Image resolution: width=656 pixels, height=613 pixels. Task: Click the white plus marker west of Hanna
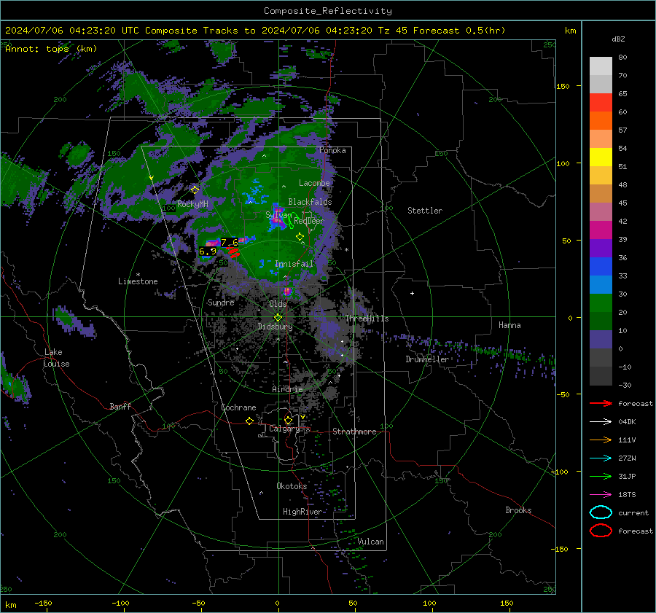[412, 293]
